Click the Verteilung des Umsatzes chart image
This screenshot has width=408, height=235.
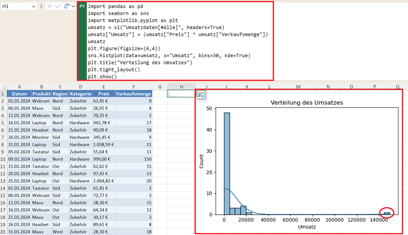point(299,161)
